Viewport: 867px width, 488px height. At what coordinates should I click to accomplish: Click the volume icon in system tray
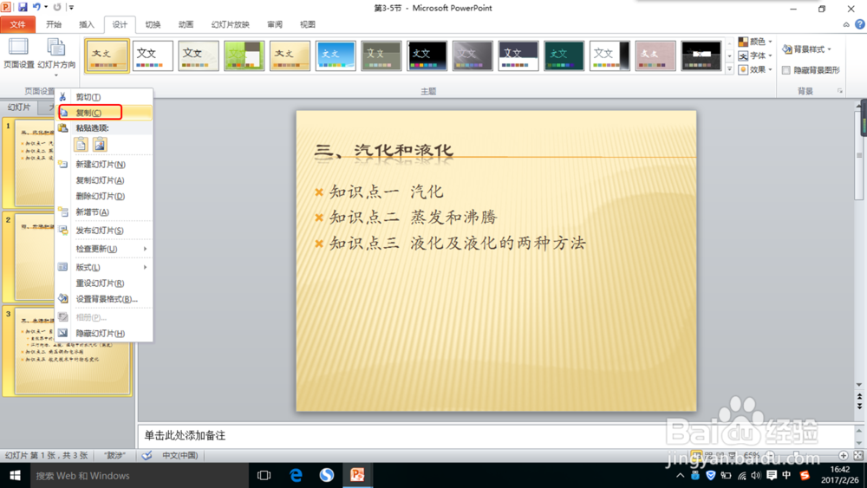coord(756,475)
